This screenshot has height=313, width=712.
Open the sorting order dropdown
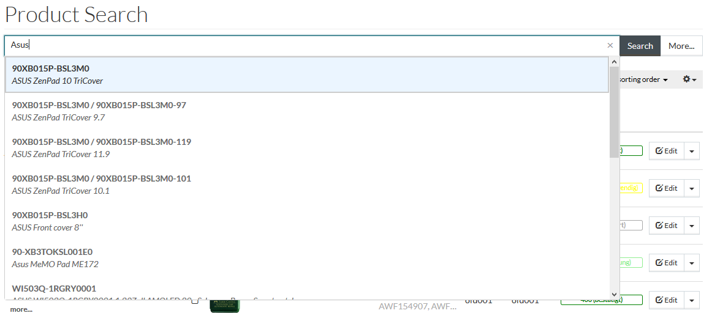click(643, 79)
